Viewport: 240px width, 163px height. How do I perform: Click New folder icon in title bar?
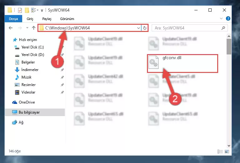click(27, 10)
